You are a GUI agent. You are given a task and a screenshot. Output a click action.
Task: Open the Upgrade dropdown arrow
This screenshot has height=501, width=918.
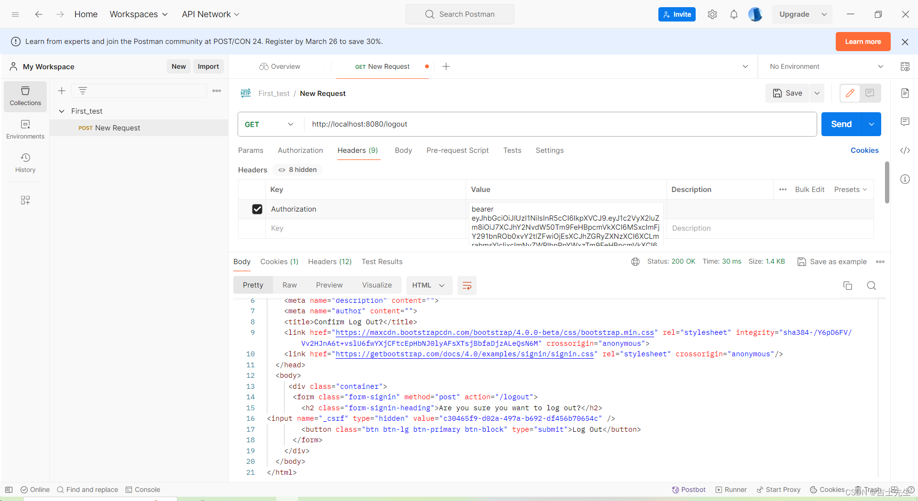(824, 14)
